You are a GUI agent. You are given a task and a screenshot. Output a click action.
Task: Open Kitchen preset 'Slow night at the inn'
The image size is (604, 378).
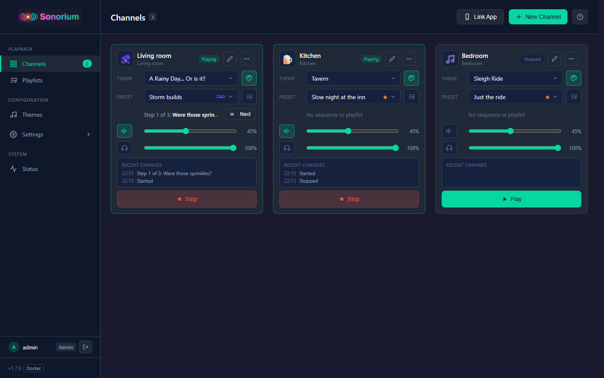pyautogui.click(x=353, y=97)
